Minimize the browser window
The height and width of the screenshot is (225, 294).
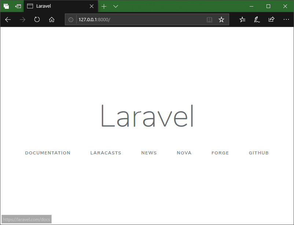(x=251, y=6)
